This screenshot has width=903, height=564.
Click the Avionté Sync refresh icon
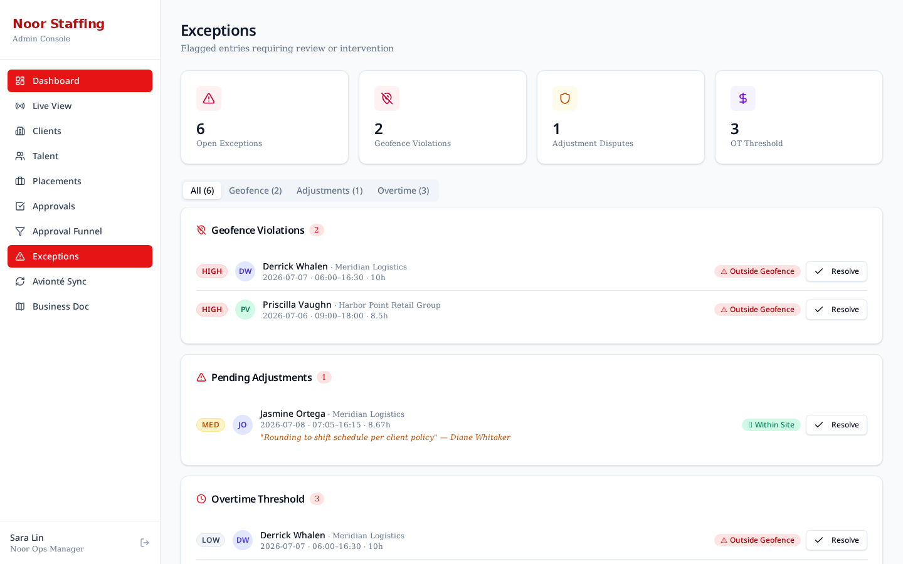20,281
